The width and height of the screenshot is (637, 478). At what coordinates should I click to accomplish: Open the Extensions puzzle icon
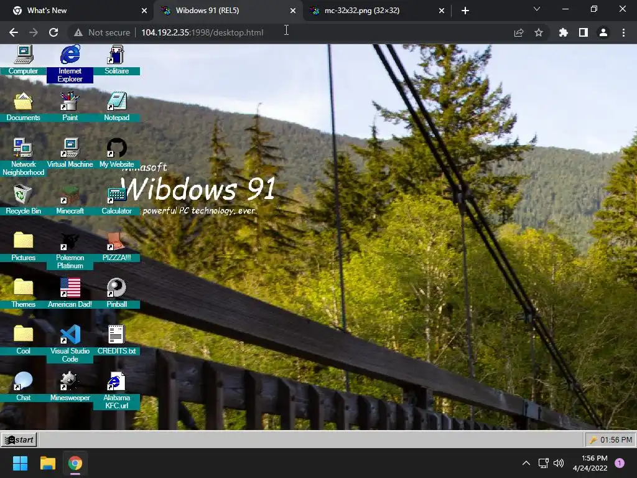564,32
